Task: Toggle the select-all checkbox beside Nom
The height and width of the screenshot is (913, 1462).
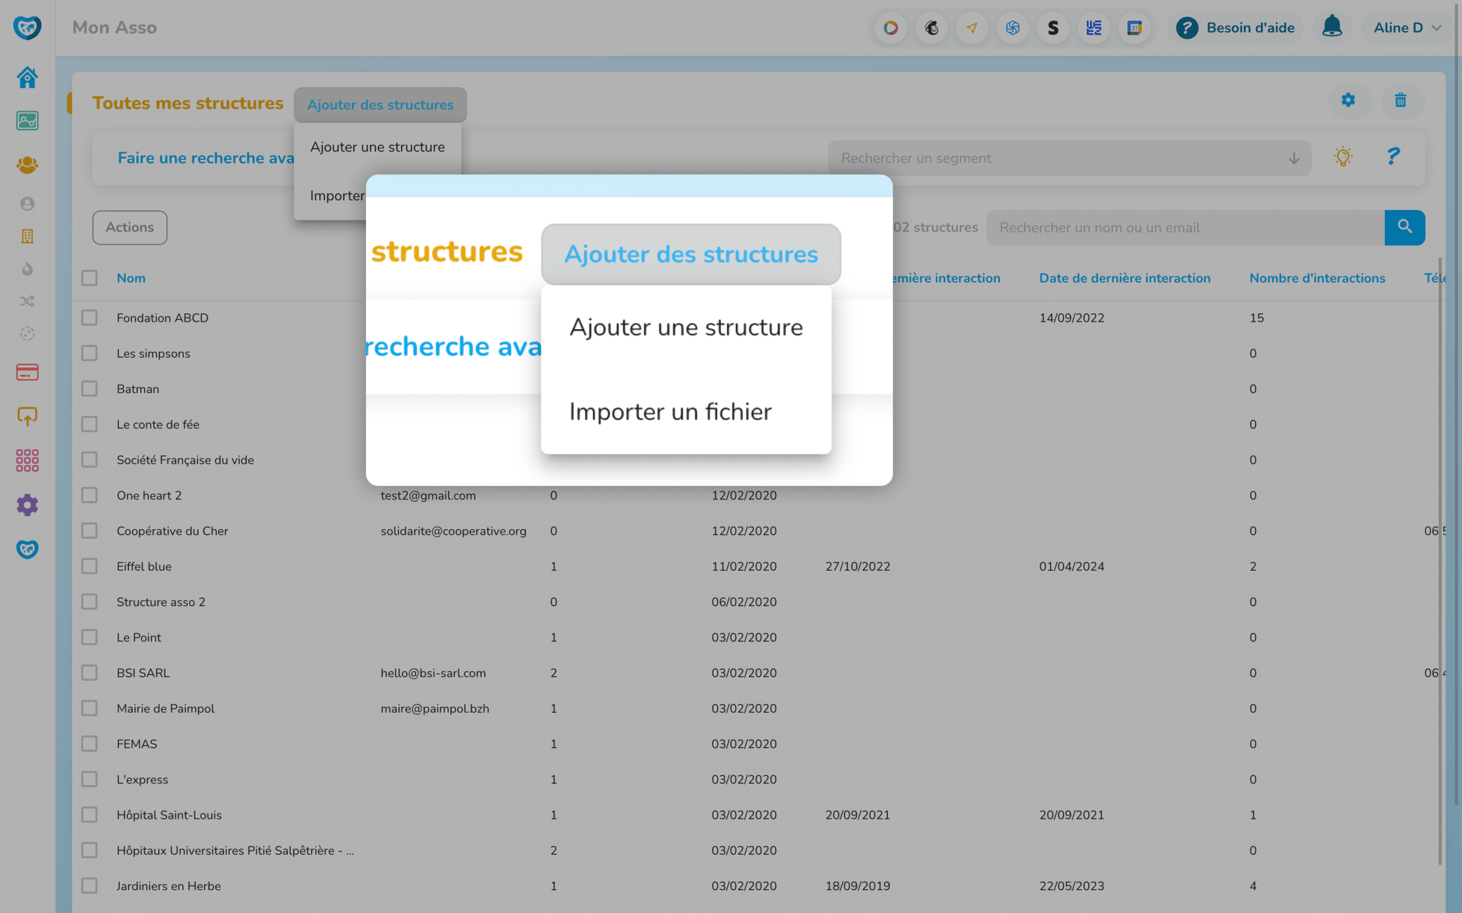Action: pyautogui.click(x=90, y=278)
